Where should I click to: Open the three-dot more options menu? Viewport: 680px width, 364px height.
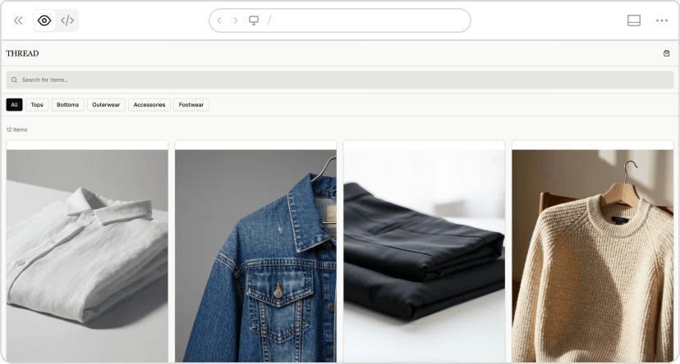click(661, 20)
